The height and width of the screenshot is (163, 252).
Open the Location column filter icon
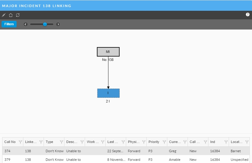click(x=247, y=142)
